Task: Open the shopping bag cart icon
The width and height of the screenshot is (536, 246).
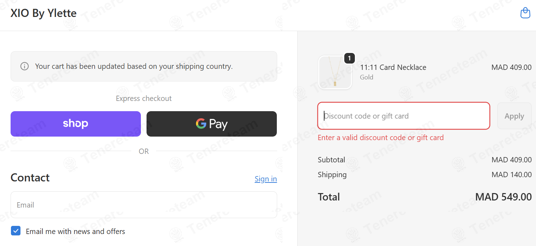Action: [525, 13]
